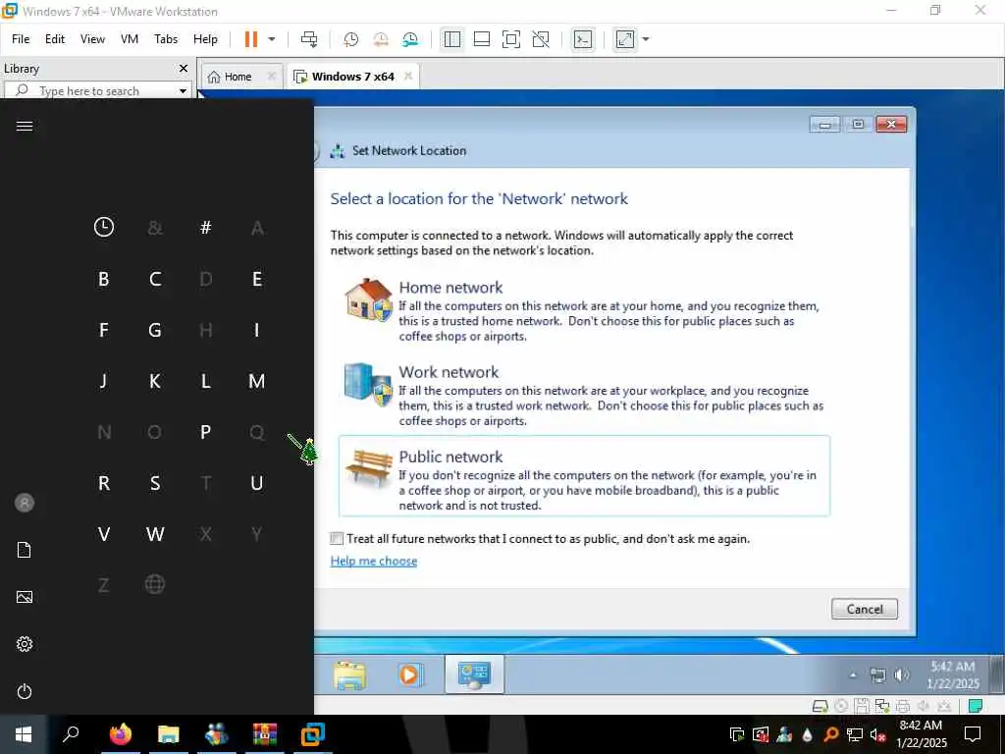Jump to the # apps group

[206, 227]
